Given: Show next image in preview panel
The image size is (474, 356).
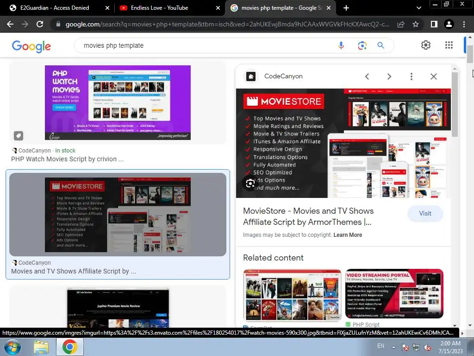Looking at the screenshot, I should click(x=389, y=76).
